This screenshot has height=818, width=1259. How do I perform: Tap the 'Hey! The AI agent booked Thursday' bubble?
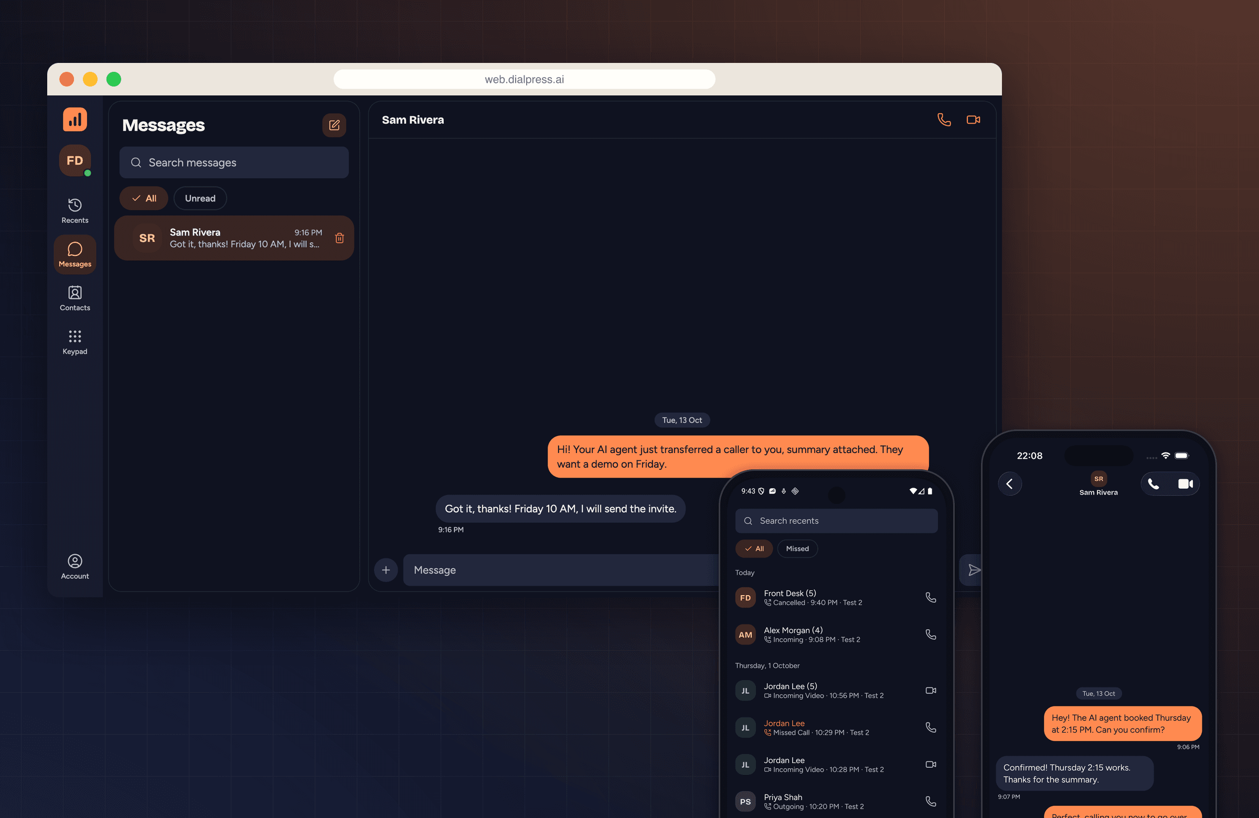(1123, 724)
